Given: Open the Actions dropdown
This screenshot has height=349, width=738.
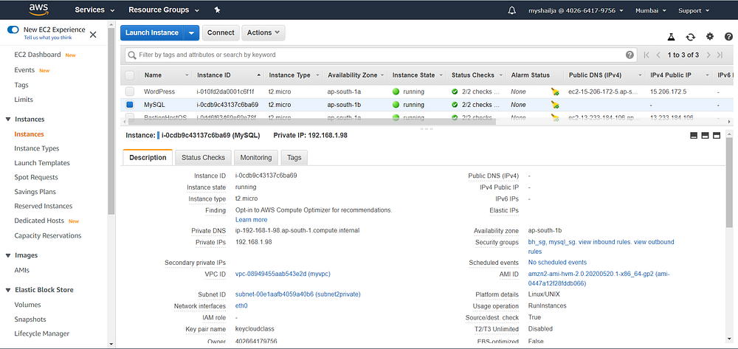Looking at the screenshot, I should (263, 32).
